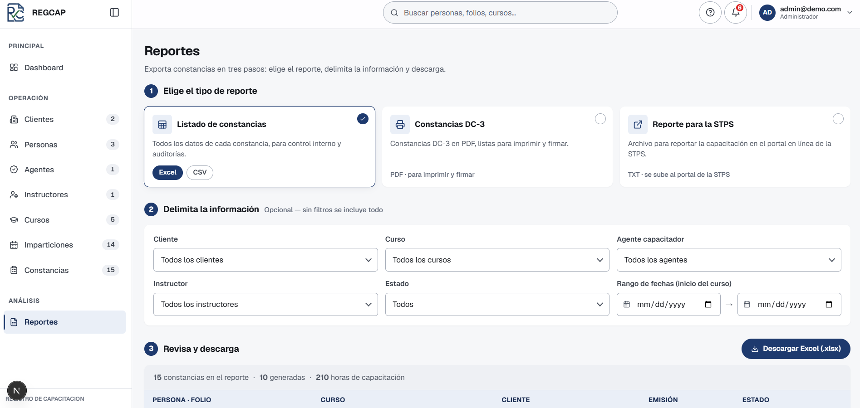Viewport: 860px width, 408px height.
Task: Click the admin@demo.com account name
Action: (x=810, y=9)
